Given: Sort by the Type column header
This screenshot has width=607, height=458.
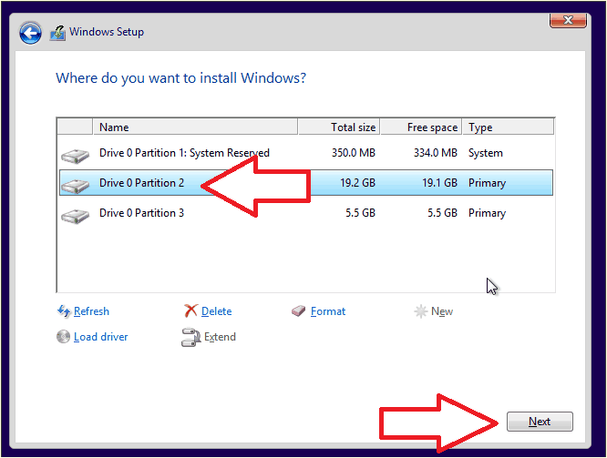Looking at the screenshot, I should (x=509, y=127).
